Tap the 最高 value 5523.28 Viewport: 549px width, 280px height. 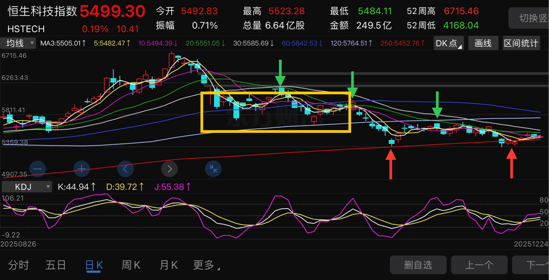pyautogui.click(x=287, y=11)
